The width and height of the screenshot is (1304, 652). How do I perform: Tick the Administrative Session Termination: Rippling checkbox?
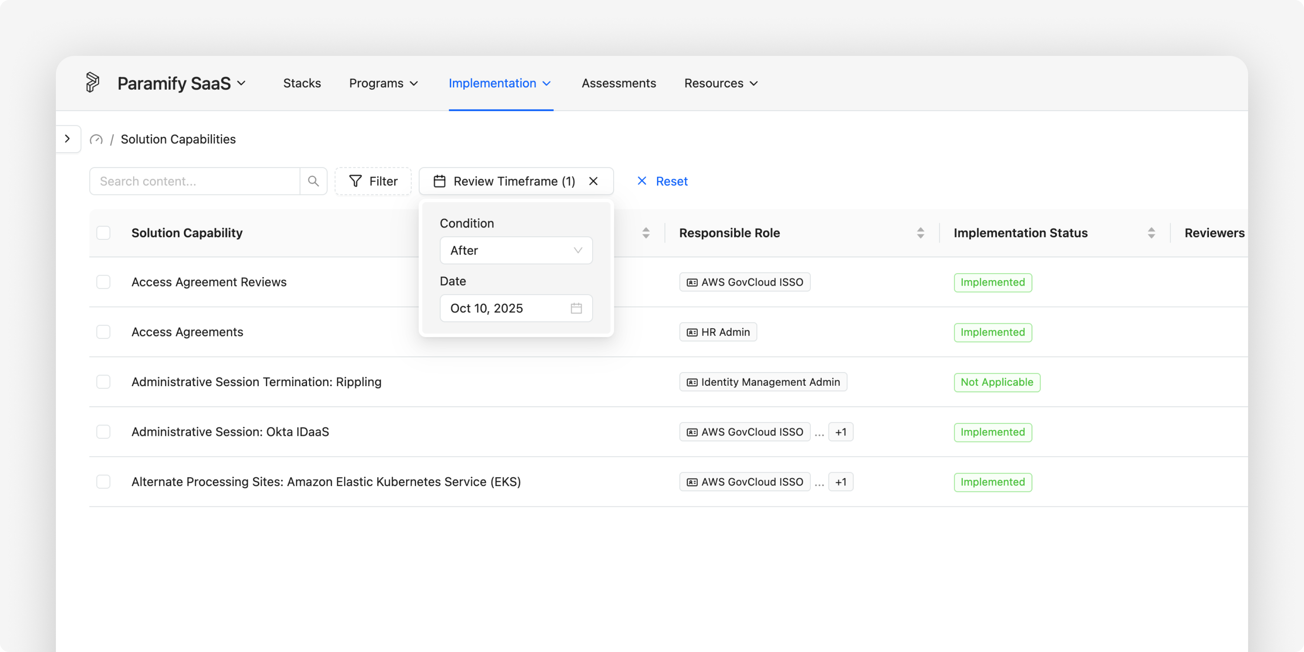[103, 381]
